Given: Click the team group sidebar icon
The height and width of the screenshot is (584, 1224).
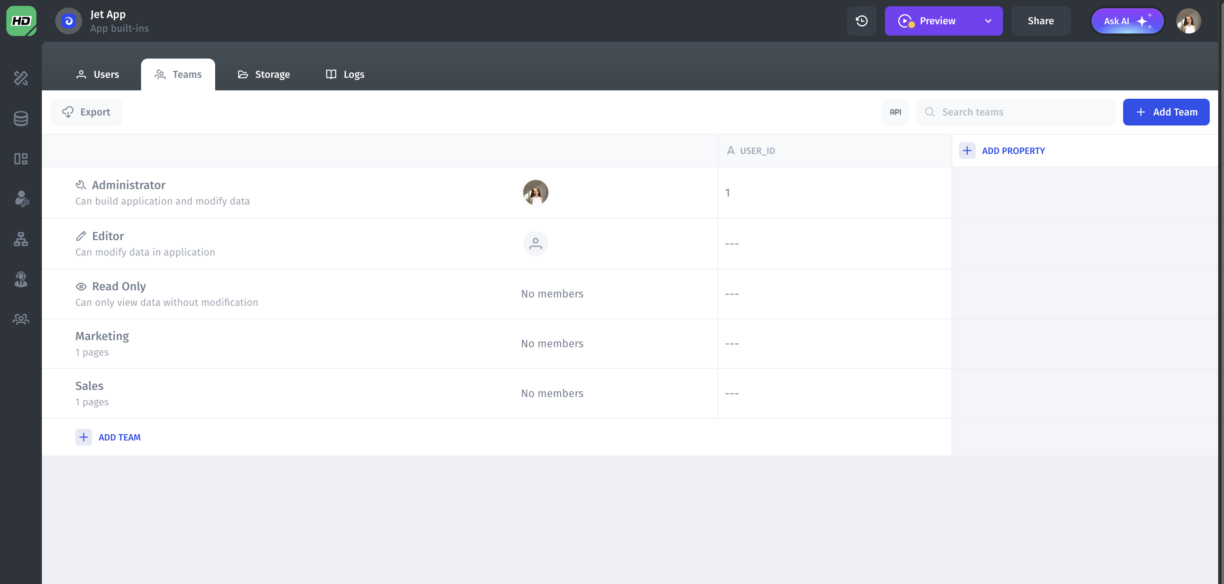Looking at the screenshot, I should coord(21,319).
